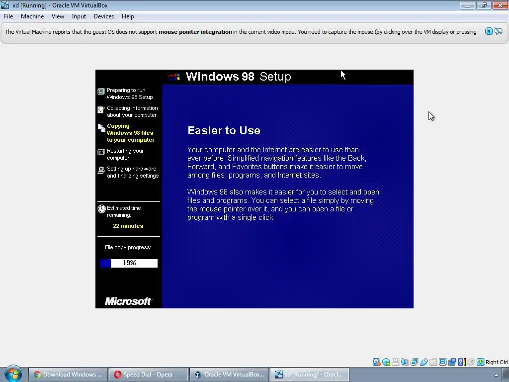Screen dimensions: 509x382
Task: Switch to Speed Dial - Opera taskbar window
Action: [x=148, y=375]
